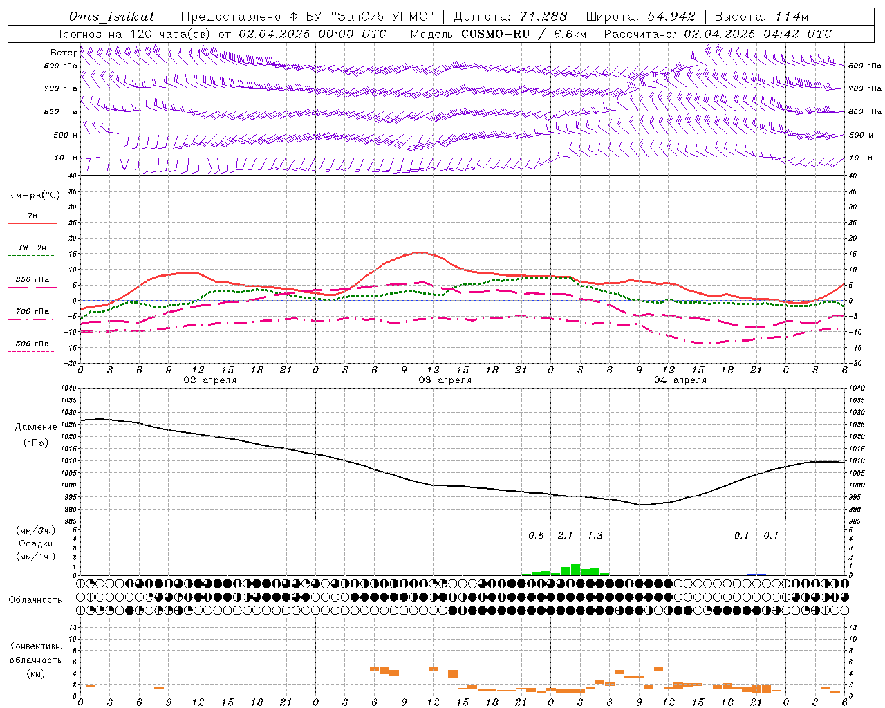Click the Облачность cloud cover label
The width and height of the screenshot is (885, 708).
point(35,599)
